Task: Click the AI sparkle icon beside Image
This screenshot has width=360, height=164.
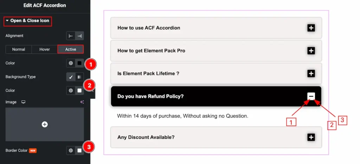Action: click(82, 102)
